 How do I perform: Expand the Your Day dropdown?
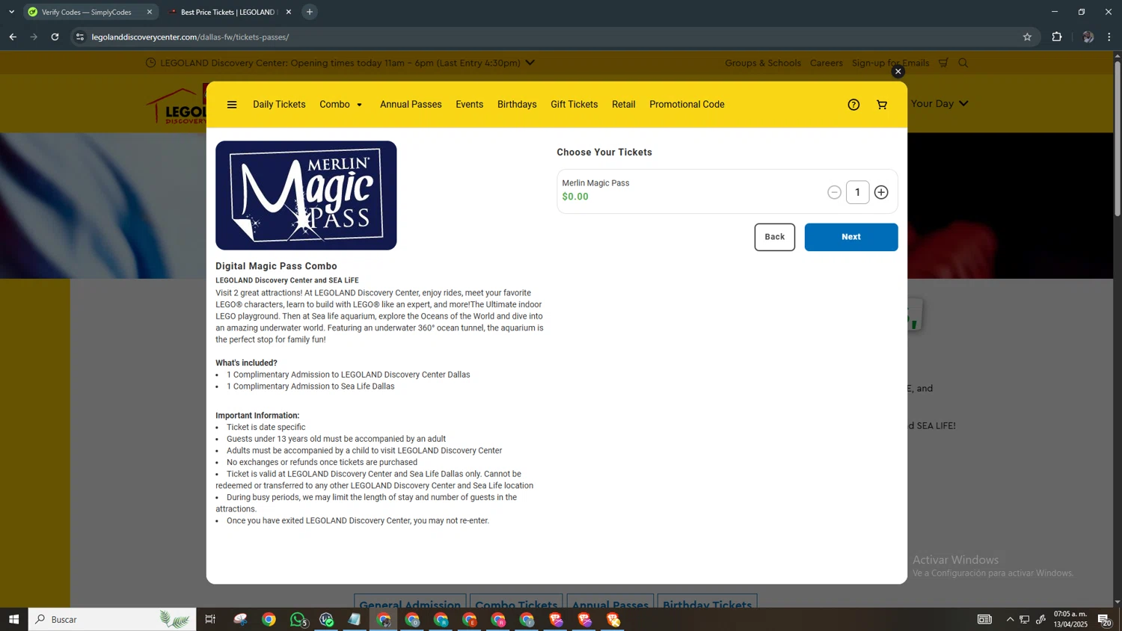pyautogui.click(x=939, y=103)
